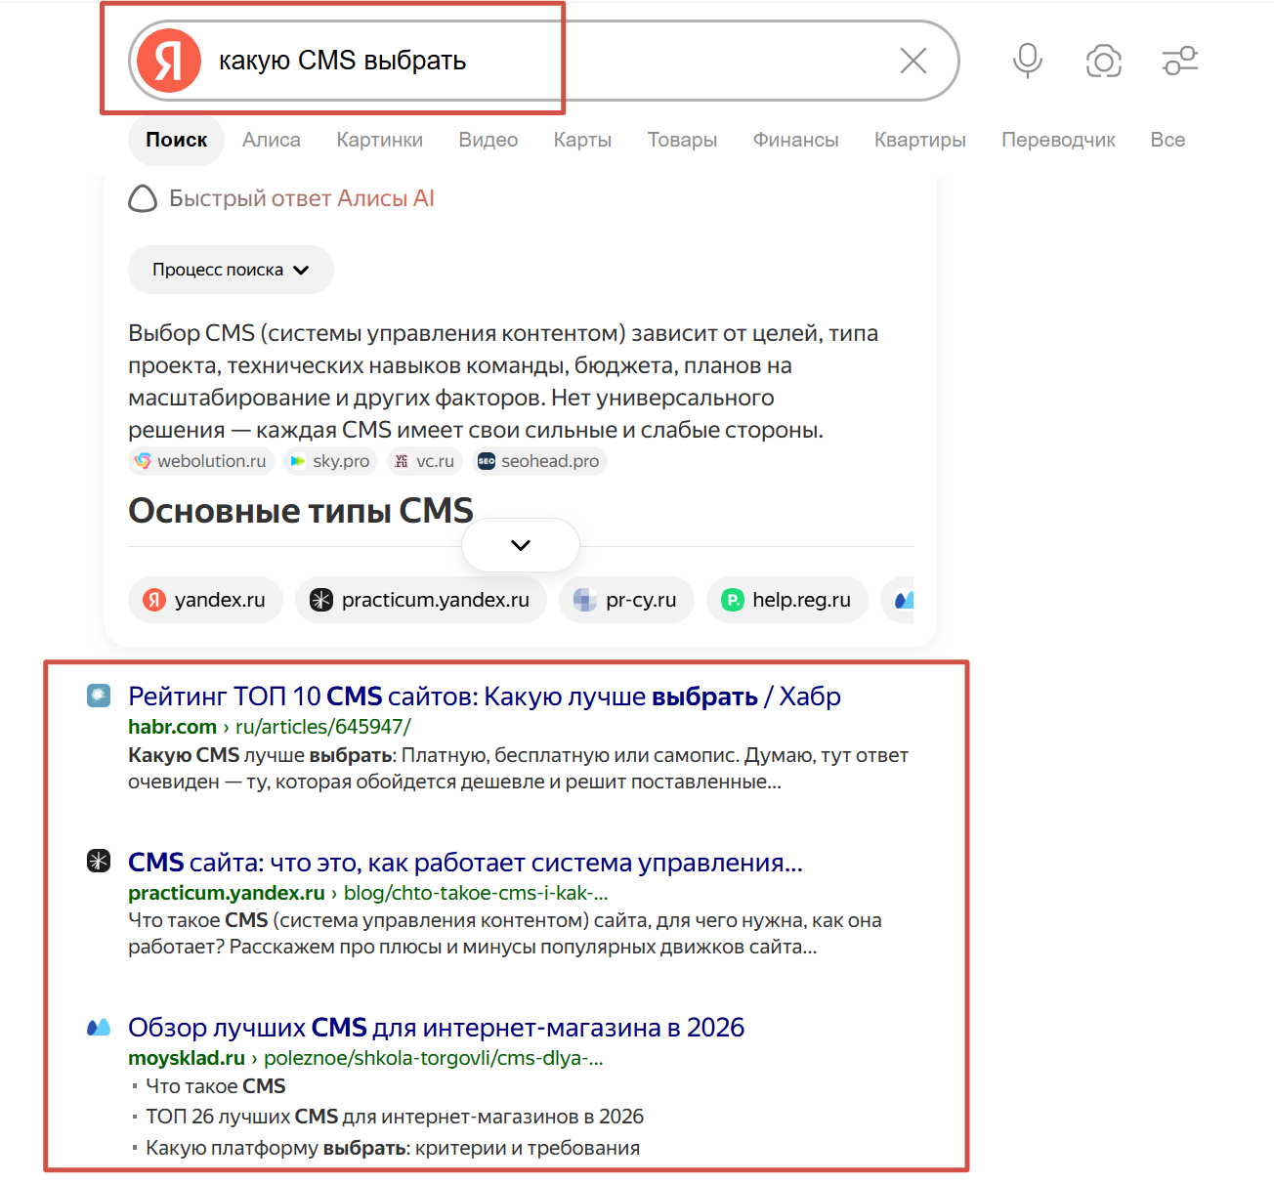Open the Финансы tab

(795, 140)
